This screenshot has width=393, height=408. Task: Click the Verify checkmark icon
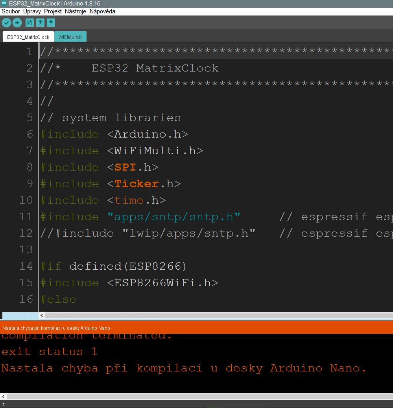(x=6, y=23)
